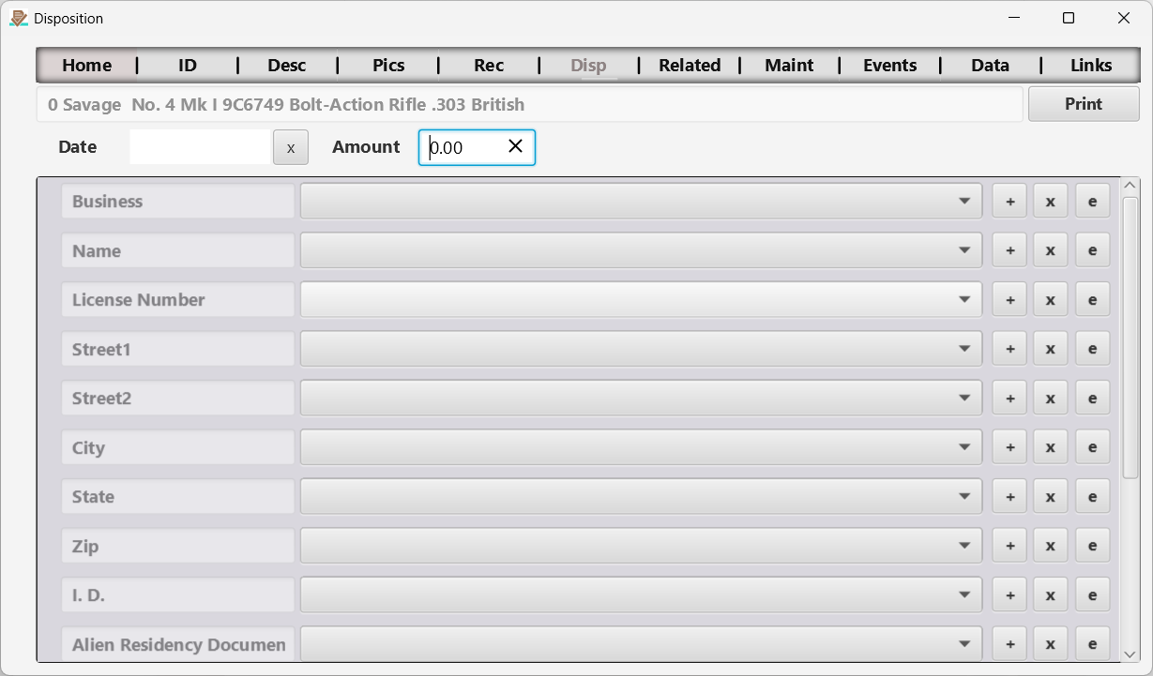The height and width of the screenshot is (676, 1153).
Task: Click into the Date input field
Action: (200, 147)
